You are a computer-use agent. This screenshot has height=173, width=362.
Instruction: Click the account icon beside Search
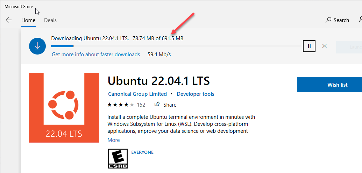click(360, 20)
